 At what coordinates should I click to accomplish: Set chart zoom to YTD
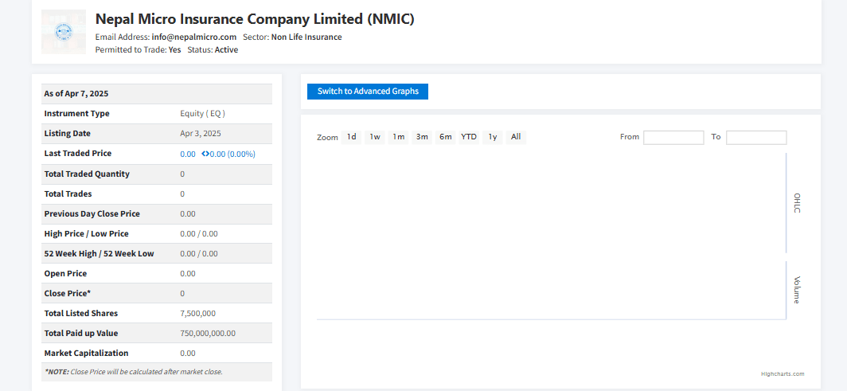pyautogui.click(x=469, y=137)
